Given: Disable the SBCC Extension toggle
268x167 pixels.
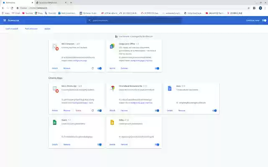Looking at the screenshot, I should (x=100, y=68).
